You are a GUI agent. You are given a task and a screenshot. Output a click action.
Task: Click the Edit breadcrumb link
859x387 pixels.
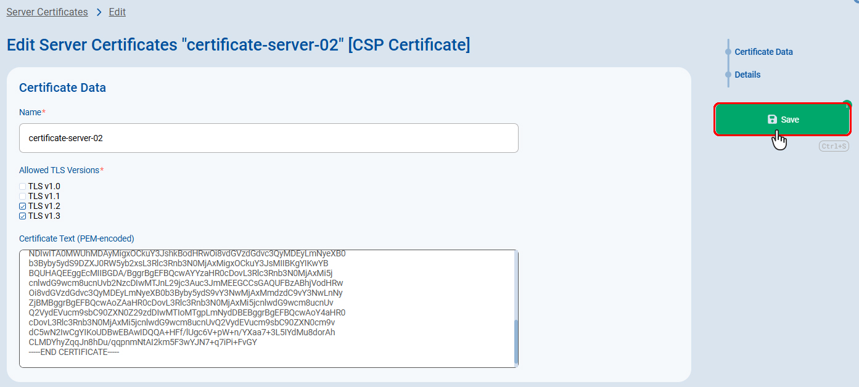(117, 12)
